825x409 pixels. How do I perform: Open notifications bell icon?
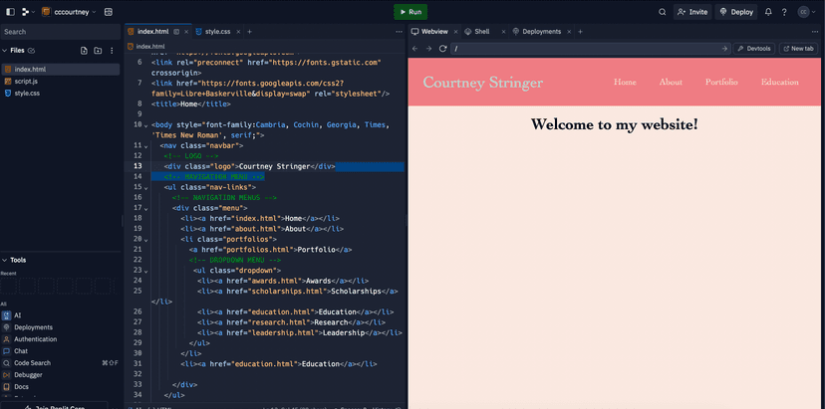[x=768, y=12]
